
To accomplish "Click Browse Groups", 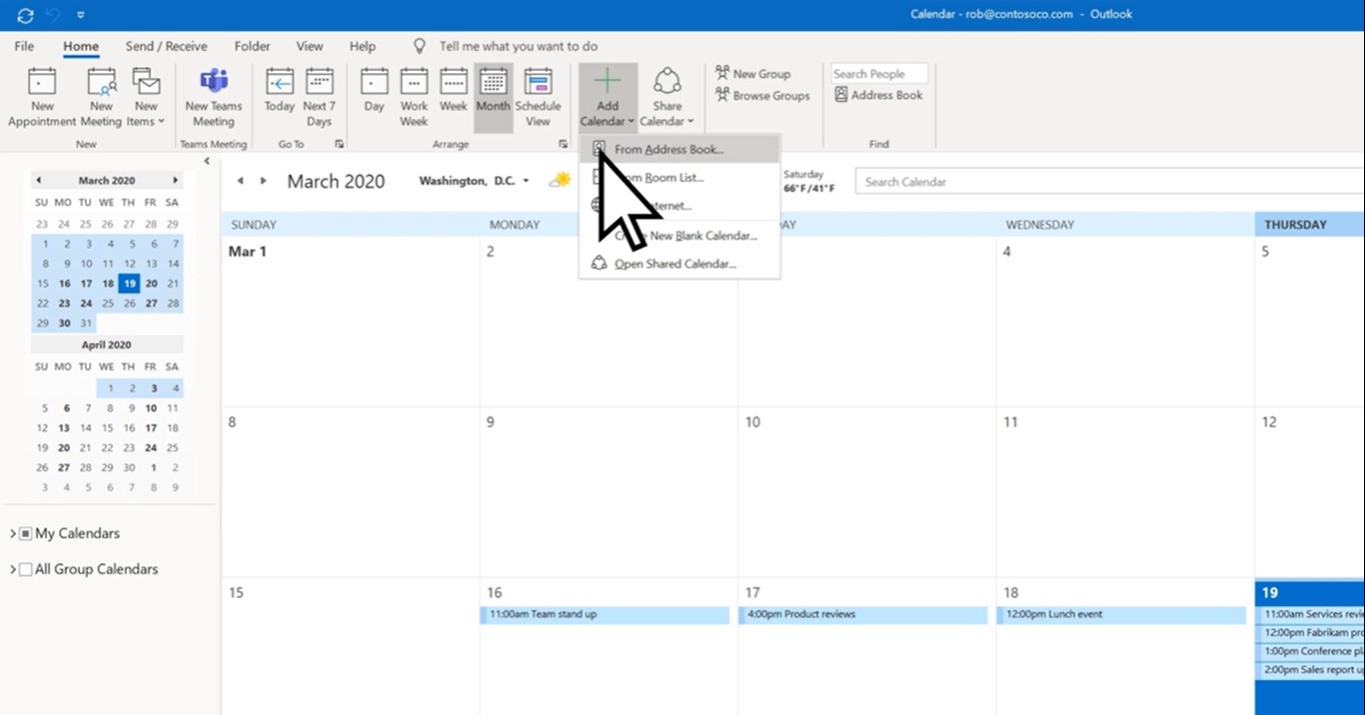I will coord(762,95).
